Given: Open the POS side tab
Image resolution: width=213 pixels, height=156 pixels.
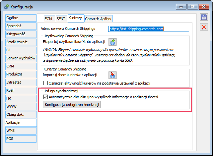Looking at the screenshot, I should (21, 139).
